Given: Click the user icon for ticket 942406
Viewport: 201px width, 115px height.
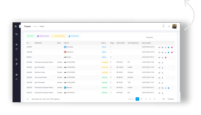Looking at the screenshot, I should pyautogui.click(x=163, y=73).
